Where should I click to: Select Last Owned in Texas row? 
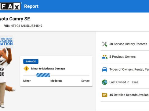(125, 82)
